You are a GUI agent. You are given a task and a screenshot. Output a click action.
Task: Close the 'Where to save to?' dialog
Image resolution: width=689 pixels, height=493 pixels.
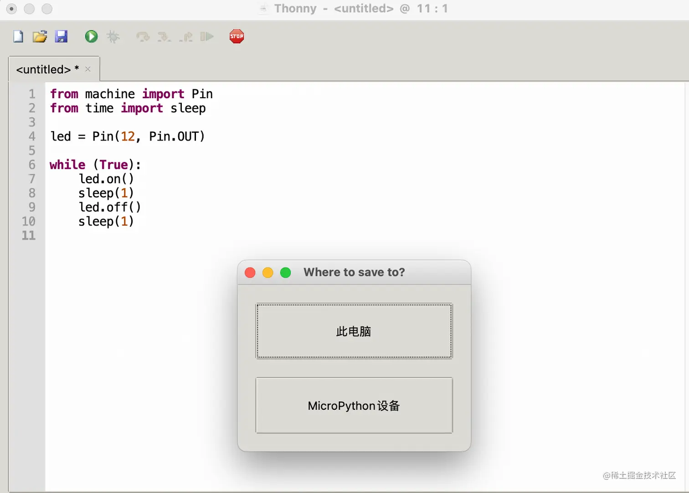click(250, 272)
